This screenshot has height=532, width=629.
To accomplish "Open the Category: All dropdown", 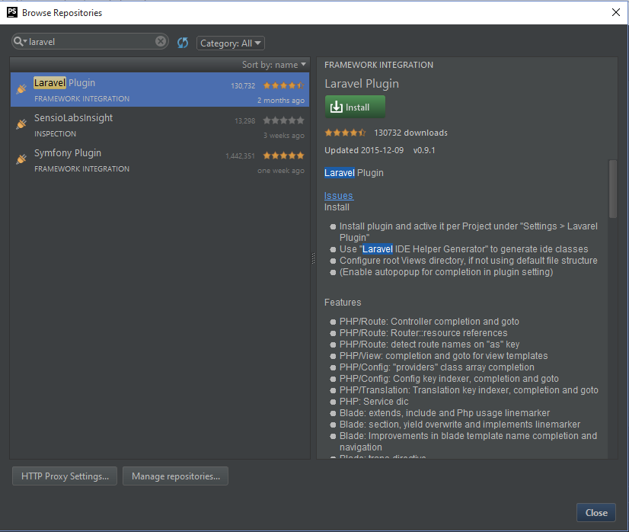I will (x=230, y=43).
